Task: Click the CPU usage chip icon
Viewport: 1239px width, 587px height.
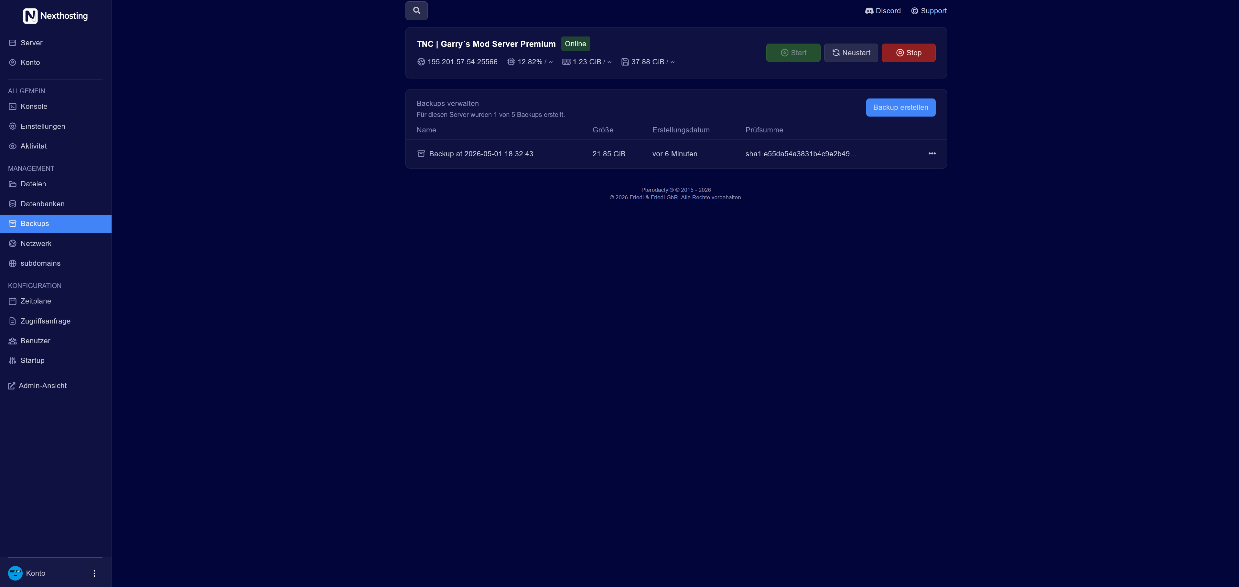Action: coord(511,61)
